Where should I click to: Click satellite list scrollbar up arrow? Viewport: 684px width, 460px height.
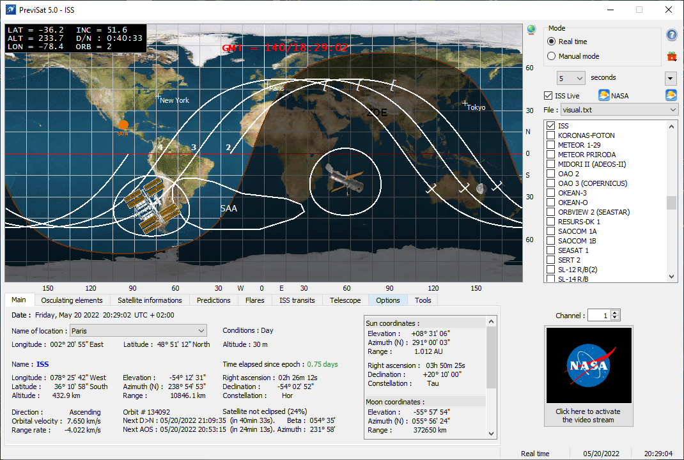coord(671,126)
